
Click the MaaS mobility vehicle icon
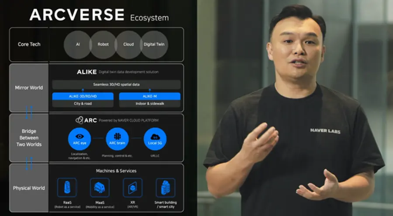[99, 187]
